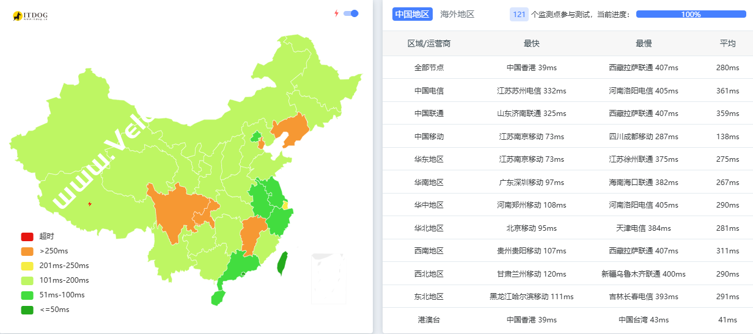This screenshot has height=334, width=753.
Task: Click the red 超时 legend swatch
Action: [27, 236]
